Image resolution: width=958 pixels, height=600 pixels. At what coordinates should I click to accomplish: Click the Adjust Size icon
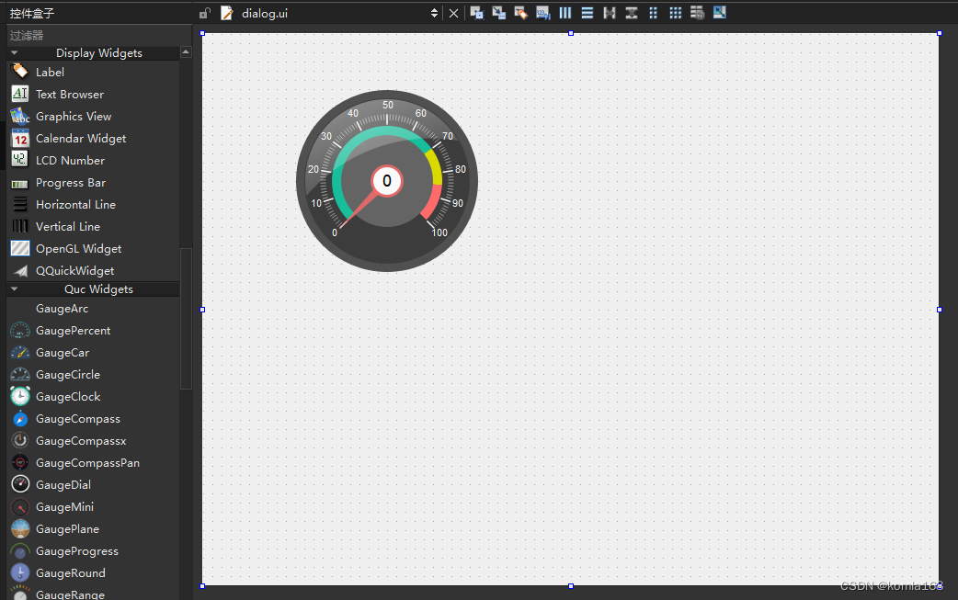point(720,12)
